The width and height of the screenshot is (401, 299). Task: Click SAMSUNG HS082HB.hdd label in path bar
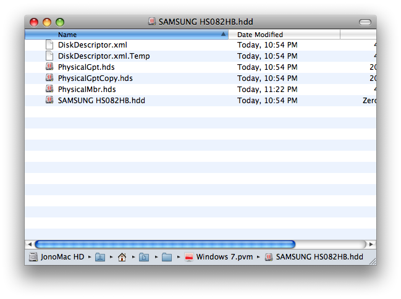(319, 257)
